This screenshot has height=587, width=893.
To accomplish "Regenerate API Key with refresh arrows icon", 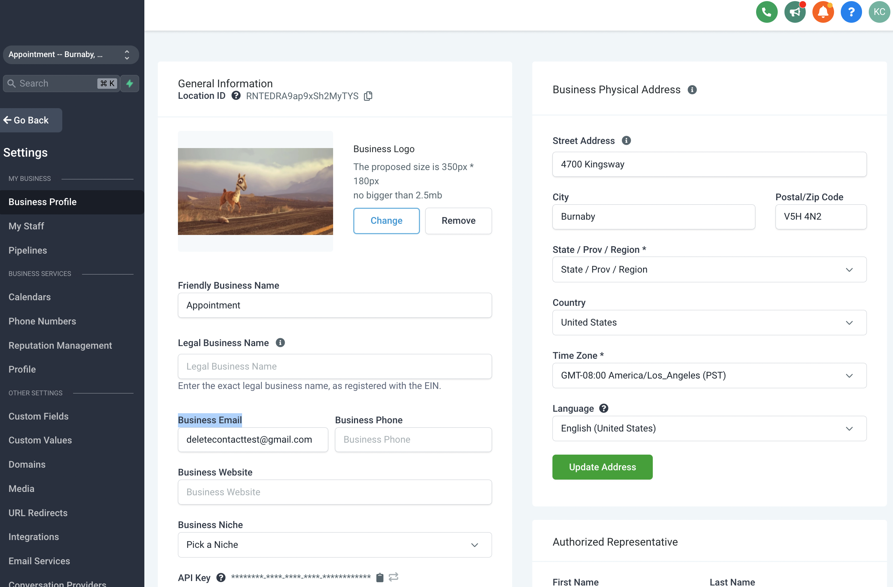I will pyautogui.click(x=393, y=577).
